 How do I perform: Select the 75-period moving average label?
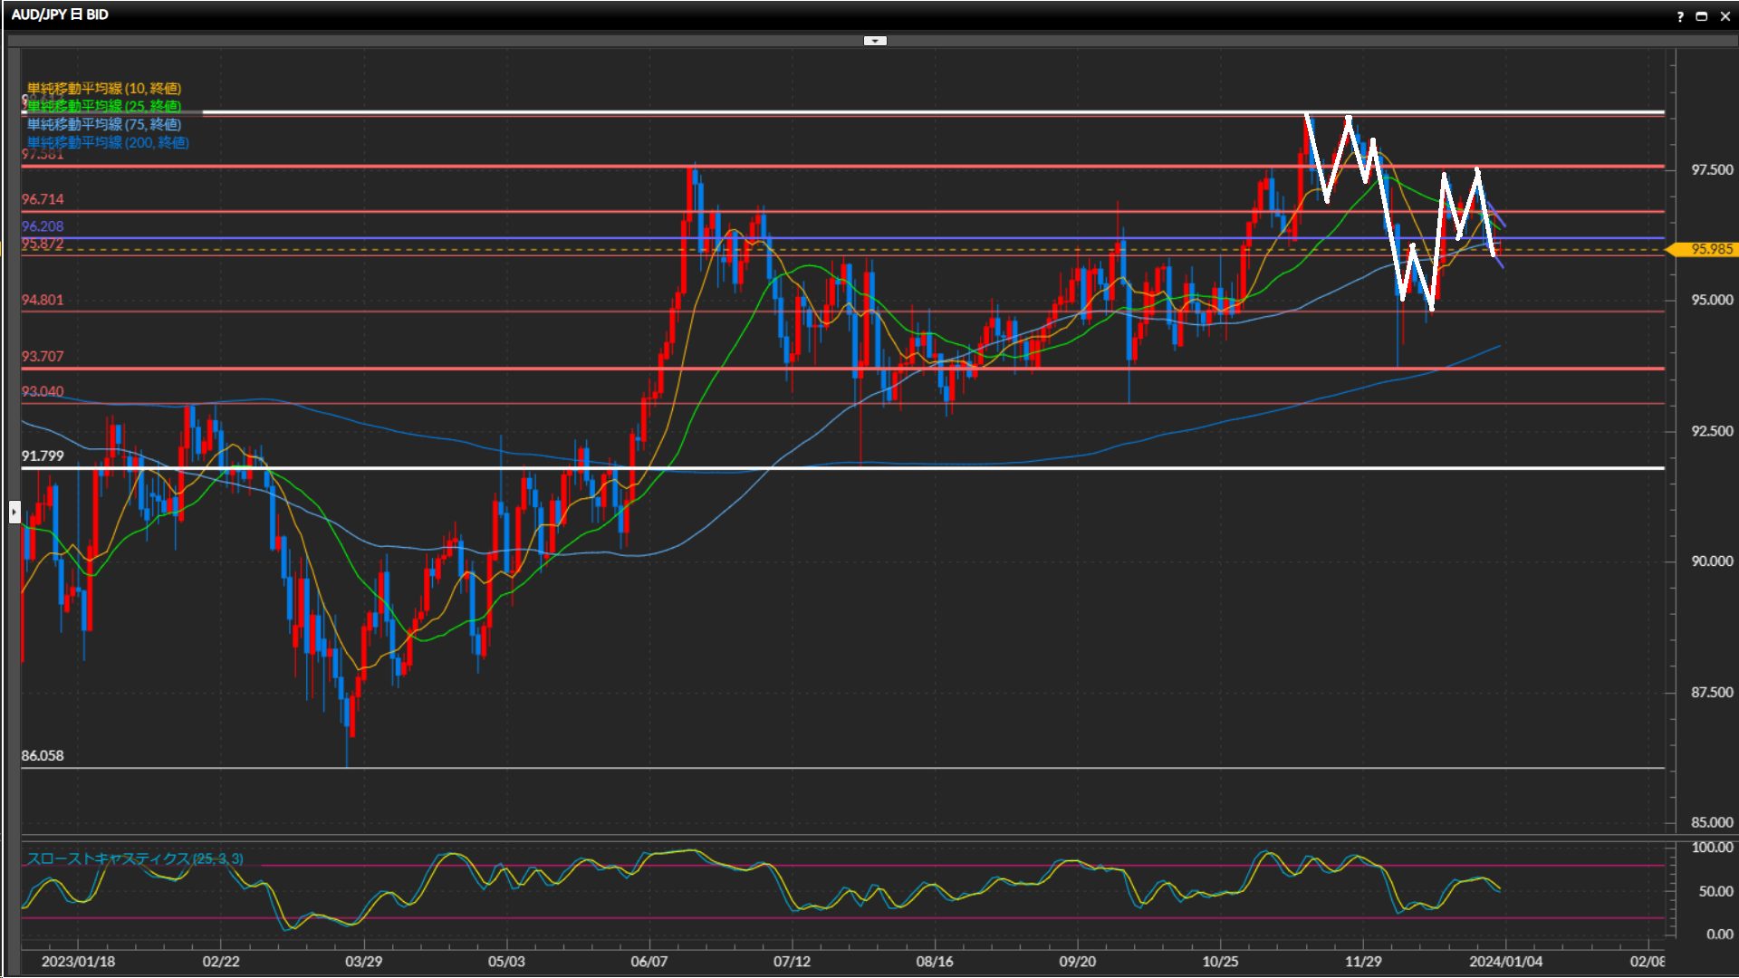coord(103,124)
